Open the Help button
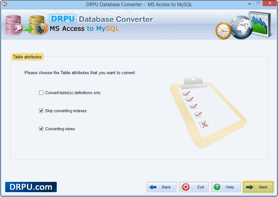 [x=226, y=187]
